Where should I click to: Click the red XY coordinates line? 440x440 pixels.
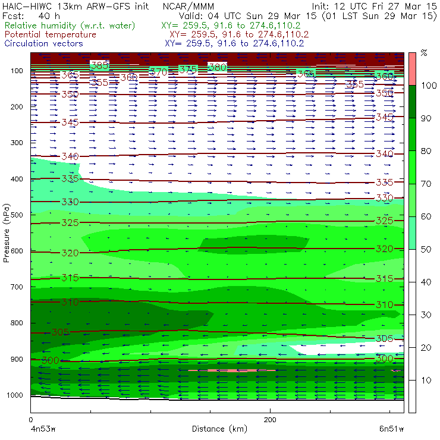(x=239, y=34)
